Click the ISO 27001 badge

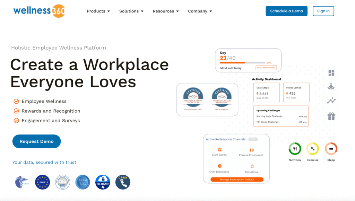[x=62, y=182]
